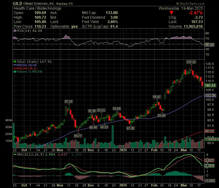The height and width of the screenshot is (188, 219).
Task: Click the 97.39 high label in November
Action: (x=69, y=102)
